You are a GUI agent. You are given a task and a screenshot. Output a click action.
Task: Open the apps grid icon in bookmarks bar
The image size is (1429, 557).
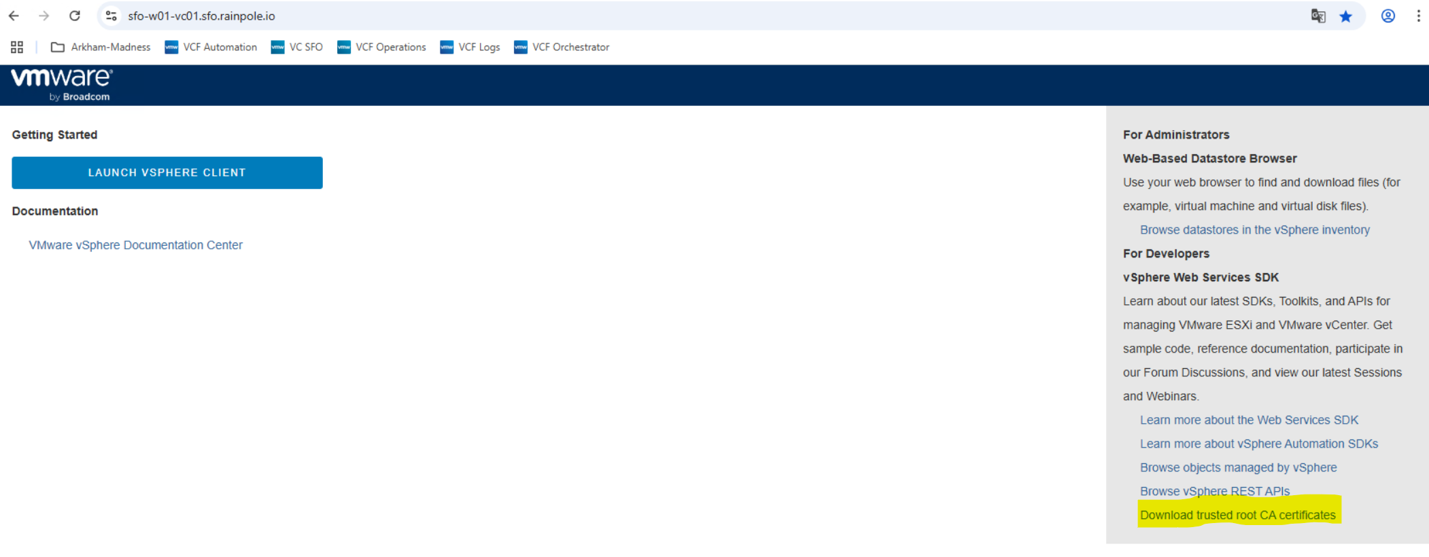(x=17, y=47)
